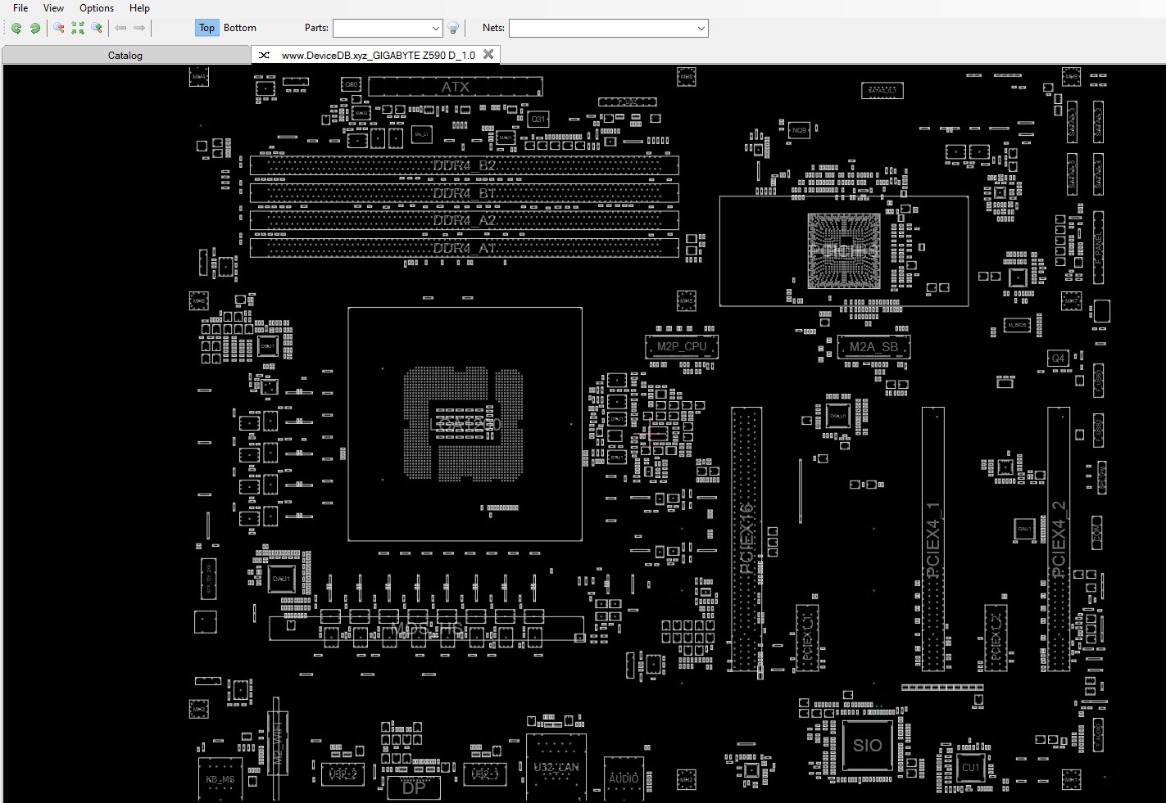1166x803 pixels.
Task: Click the lightbulb highlight icon beside Parts
Action: click(x=453, y=28)
